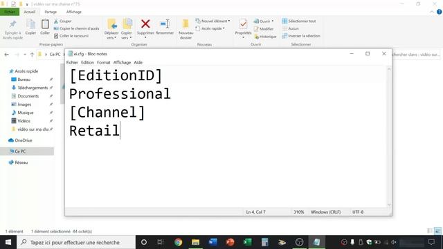Open the recent locations dropdown arrow

25,55
